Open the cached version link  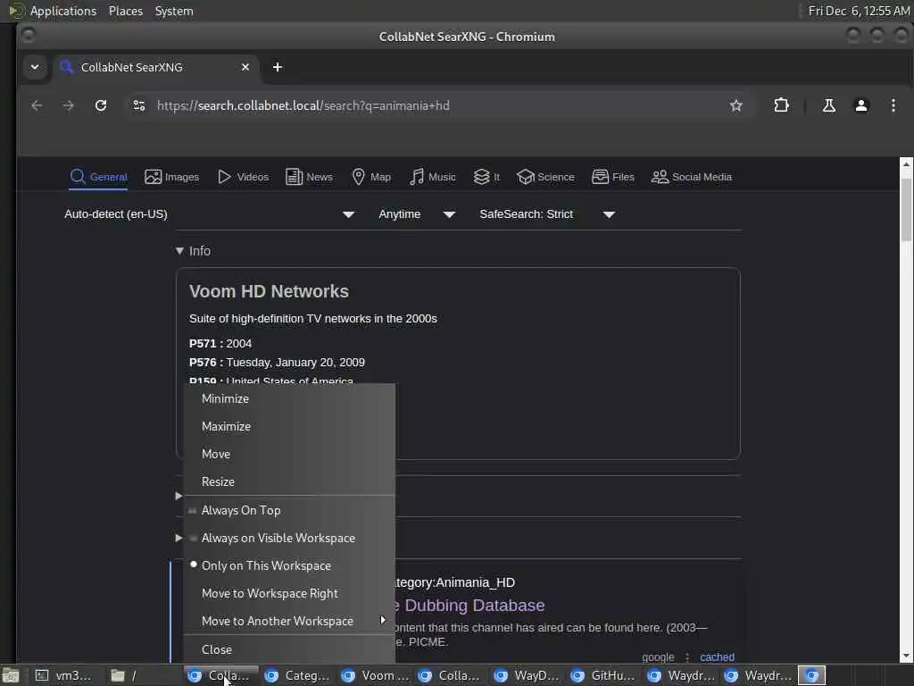pyautogui.click(x=717, y=657)
